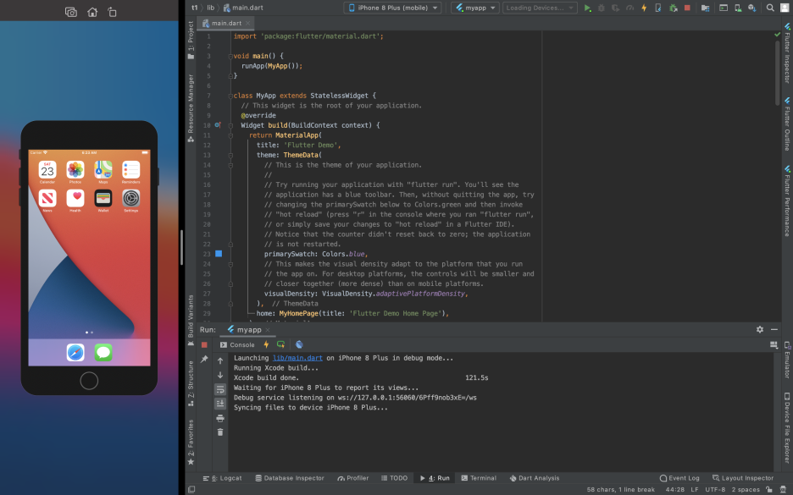Open the Profiler tool window
Screen dimensions: 793x495
click(x=353, y=478)
